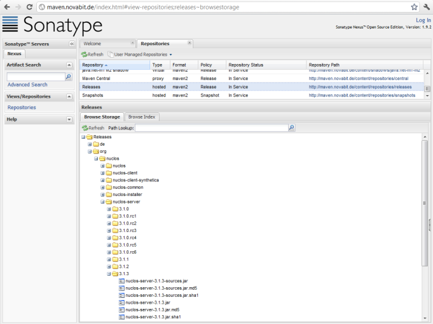Image resolution: width=433 pixels, height=324 pixels.
Task: Expand the 3.1.0.rc1 version folder
Action: tap(109, 216)
